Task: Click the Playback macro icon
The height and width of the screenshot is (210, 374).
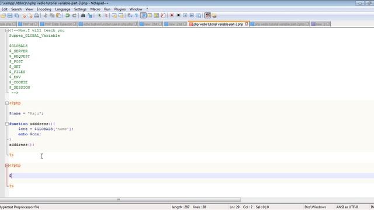Action: (x=185, y=16)
